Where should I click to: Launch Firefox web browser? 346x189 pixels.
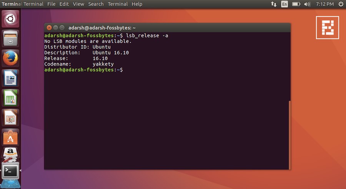pos(10,59)
